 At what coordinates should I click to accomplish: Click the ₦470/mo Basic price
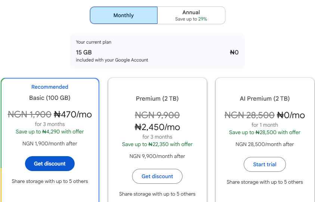73,114
